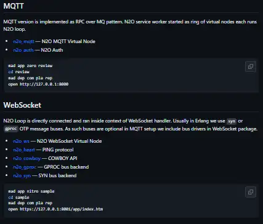
Task: Click the 'mad app nitro sample' line
Action: 31,191
